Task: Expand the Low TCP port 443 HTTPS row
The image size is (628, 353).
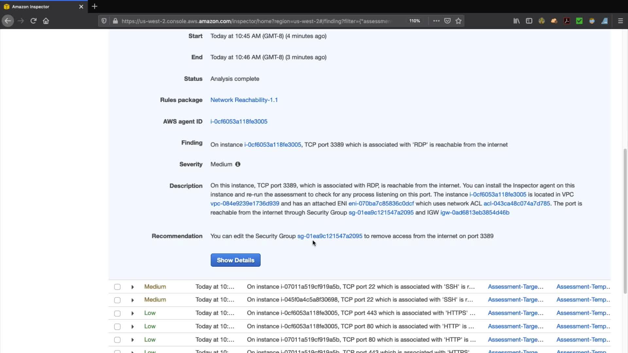Action: (x=132, y=313)
